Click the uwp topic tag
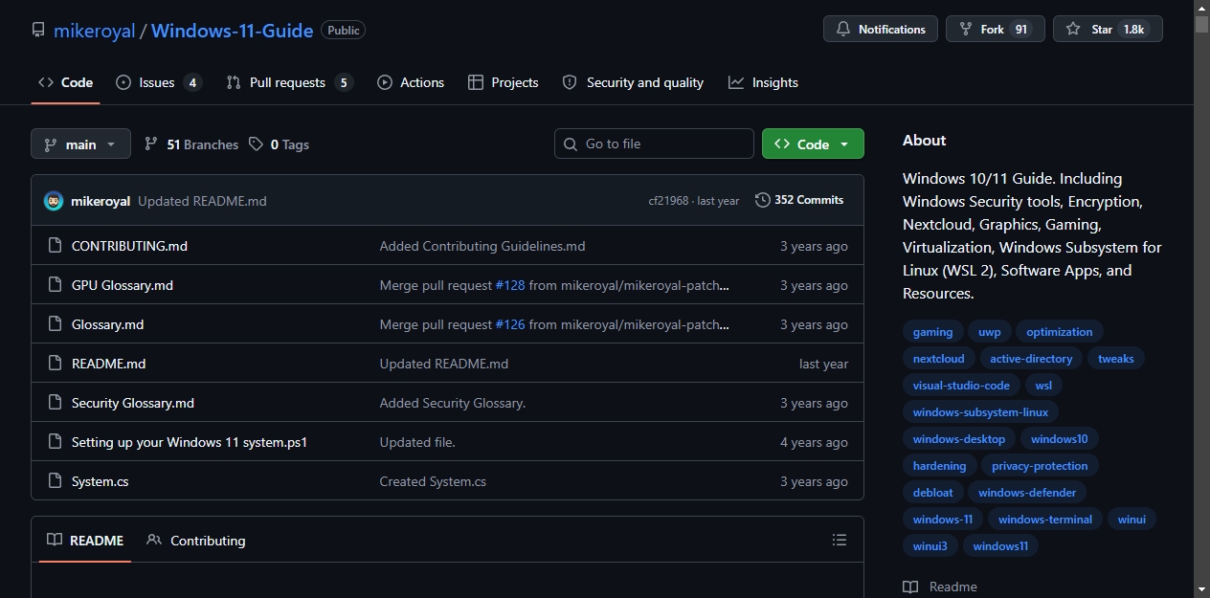Viewport: 1210px width, 598px height. point(989,332)
